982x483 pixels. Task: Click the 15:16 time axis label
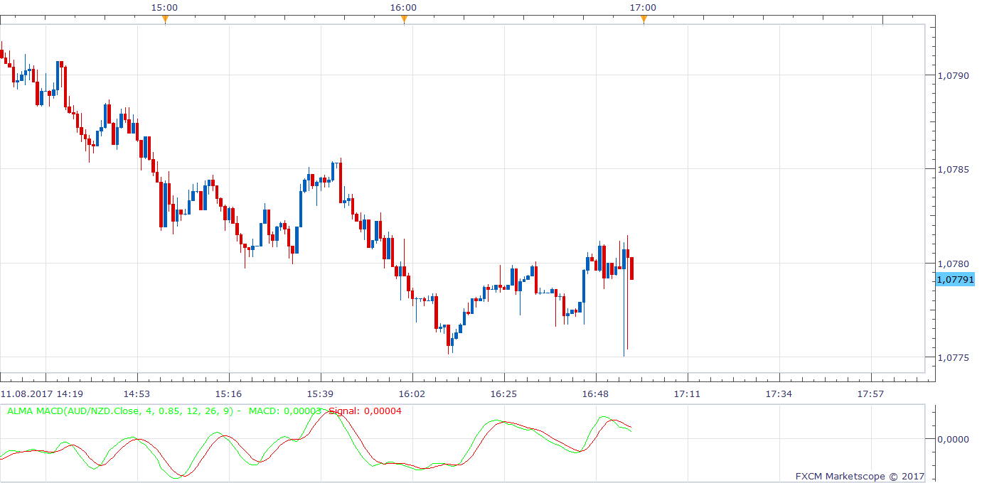tap(228, 394)
